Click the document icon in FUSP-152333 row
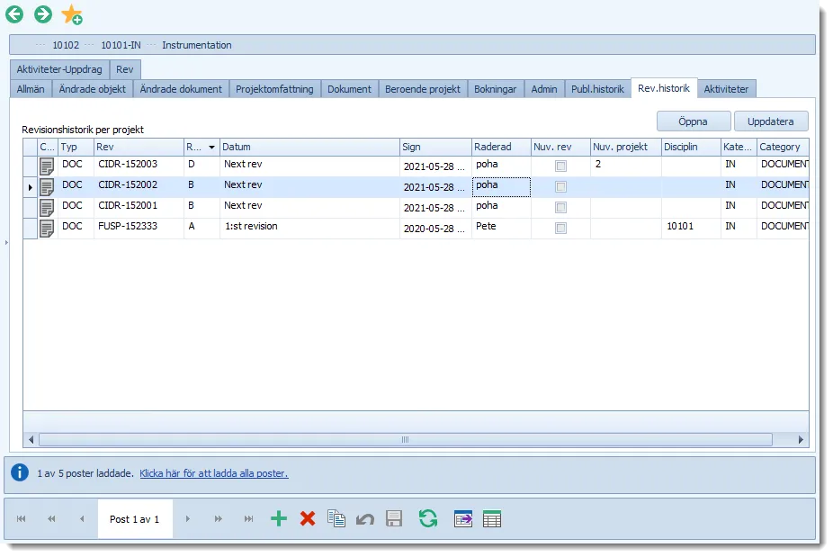Viewport: 833px width, 557px height. [x=47, y=229]
